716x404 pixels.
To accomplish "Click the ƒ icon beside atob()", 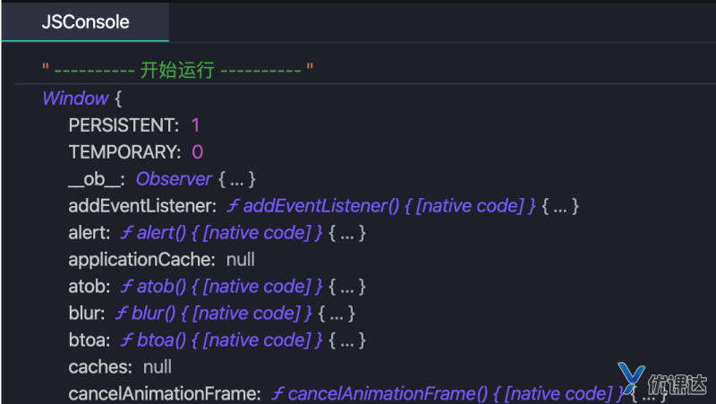I will 126,287.
